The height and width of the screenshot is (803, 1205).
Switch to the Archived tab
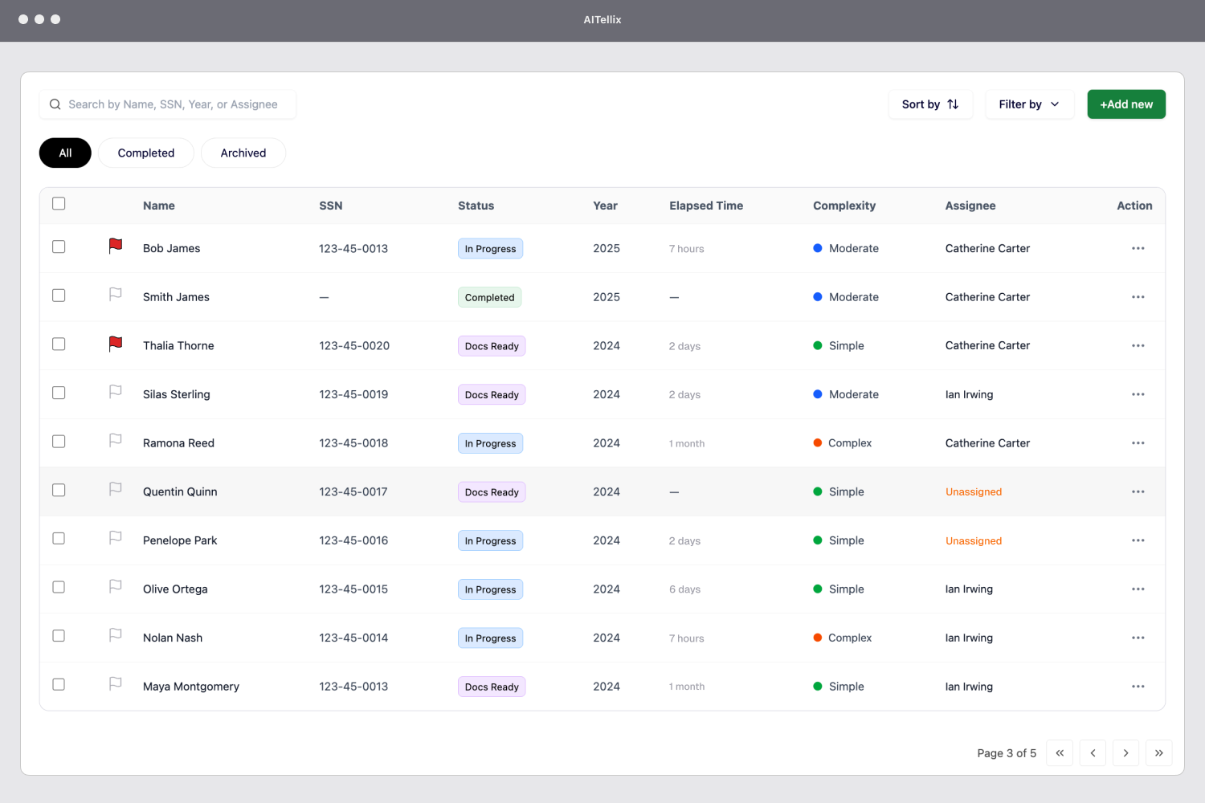click(x=243, y=153)
